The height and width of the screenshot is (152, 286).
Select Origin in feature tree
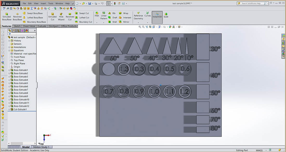pos(16,67)
